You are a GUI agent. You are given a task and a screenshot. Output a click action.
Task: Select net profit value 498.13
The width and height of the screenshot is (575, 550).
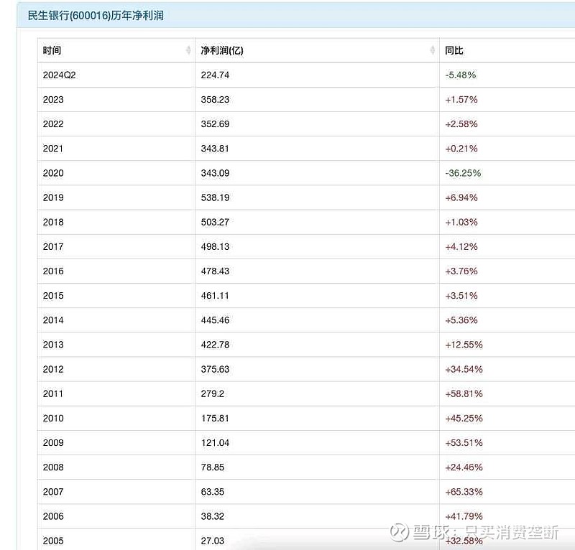click(215, 247)
